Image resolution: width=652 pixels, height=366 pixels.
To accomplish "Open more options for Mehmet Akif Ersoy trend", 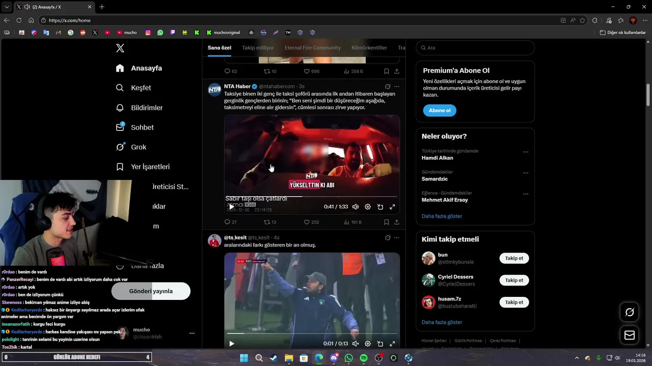I will pos(526,194).
